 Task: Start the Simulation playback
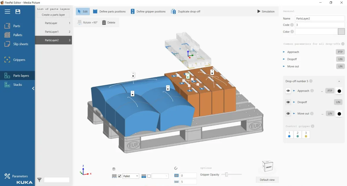pos(266,12)
